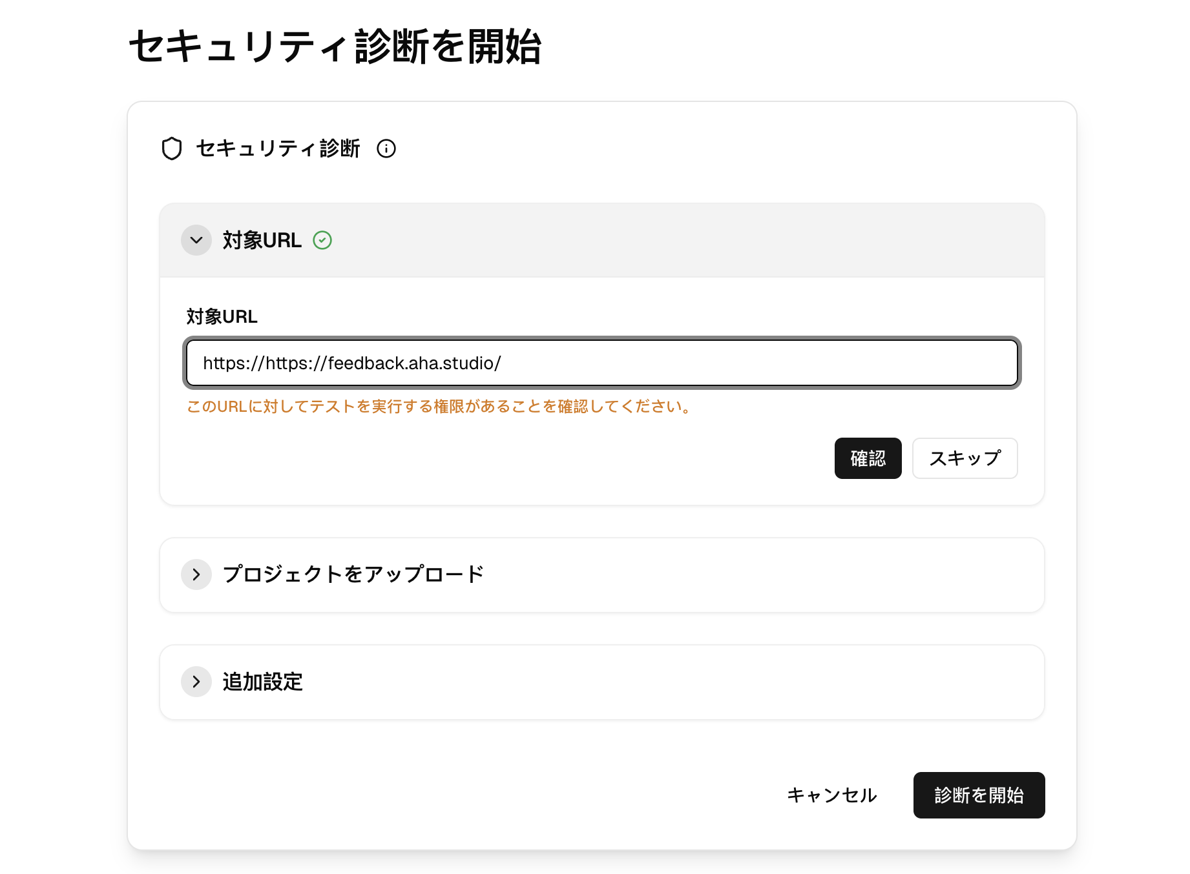This screenshot has height=874, width=1190.
Task: Expand the プロジェクトをアップロード chevron
Action: 196,574
